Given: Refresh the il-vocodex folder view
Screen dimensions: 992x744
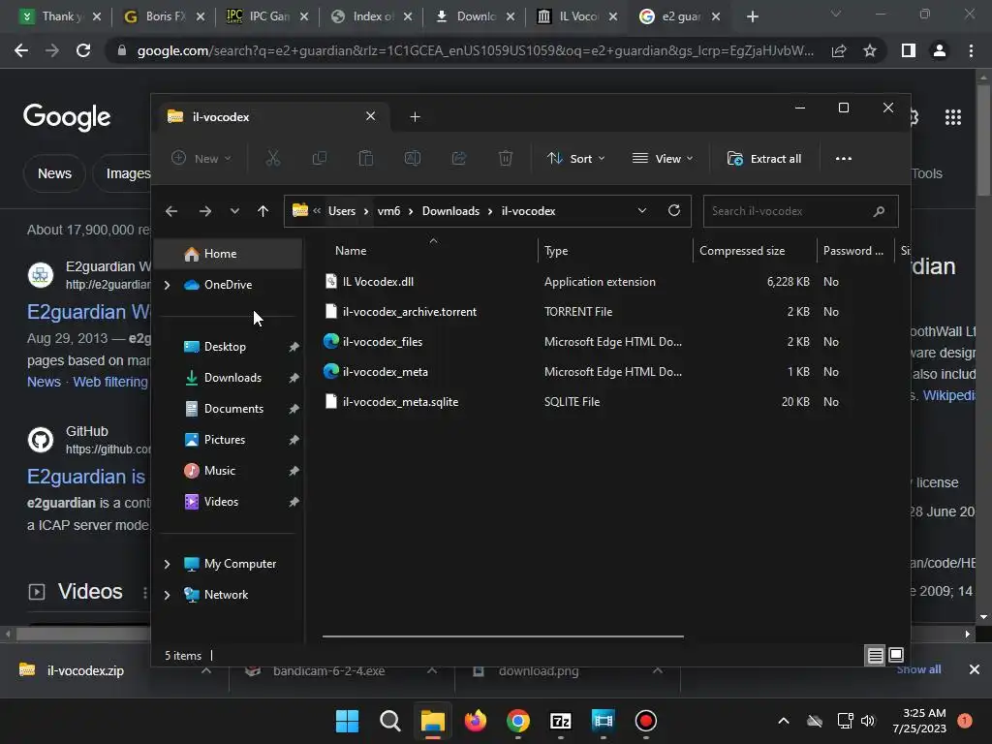Looking at the screenshot, I should click(674, 210).
